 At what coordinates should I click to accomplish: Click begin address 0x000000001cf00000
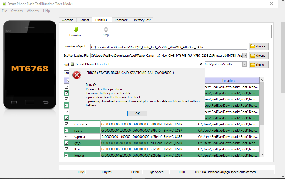[x=116, y=137]
